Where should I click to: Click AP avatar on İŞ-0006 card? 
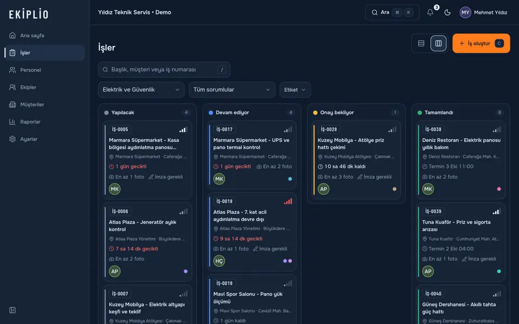115,272
